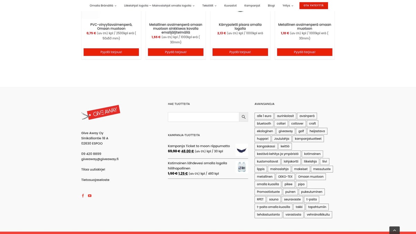Click the scroll-to-top arrow icon
This screenshot has height=234, width=416.
395,230
